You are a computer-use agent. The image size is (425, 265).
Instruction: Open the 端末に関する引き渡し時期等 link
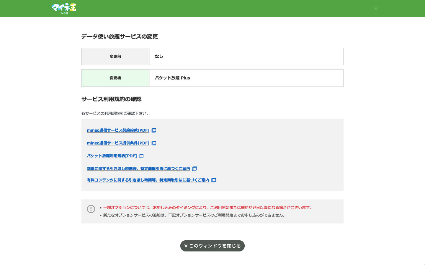[138, 169]
